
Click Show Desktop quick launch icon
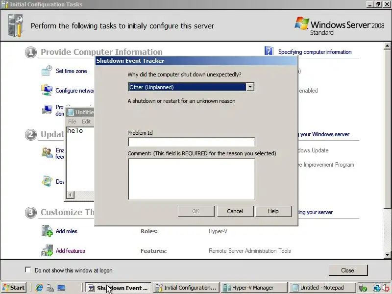coord(61,288)
